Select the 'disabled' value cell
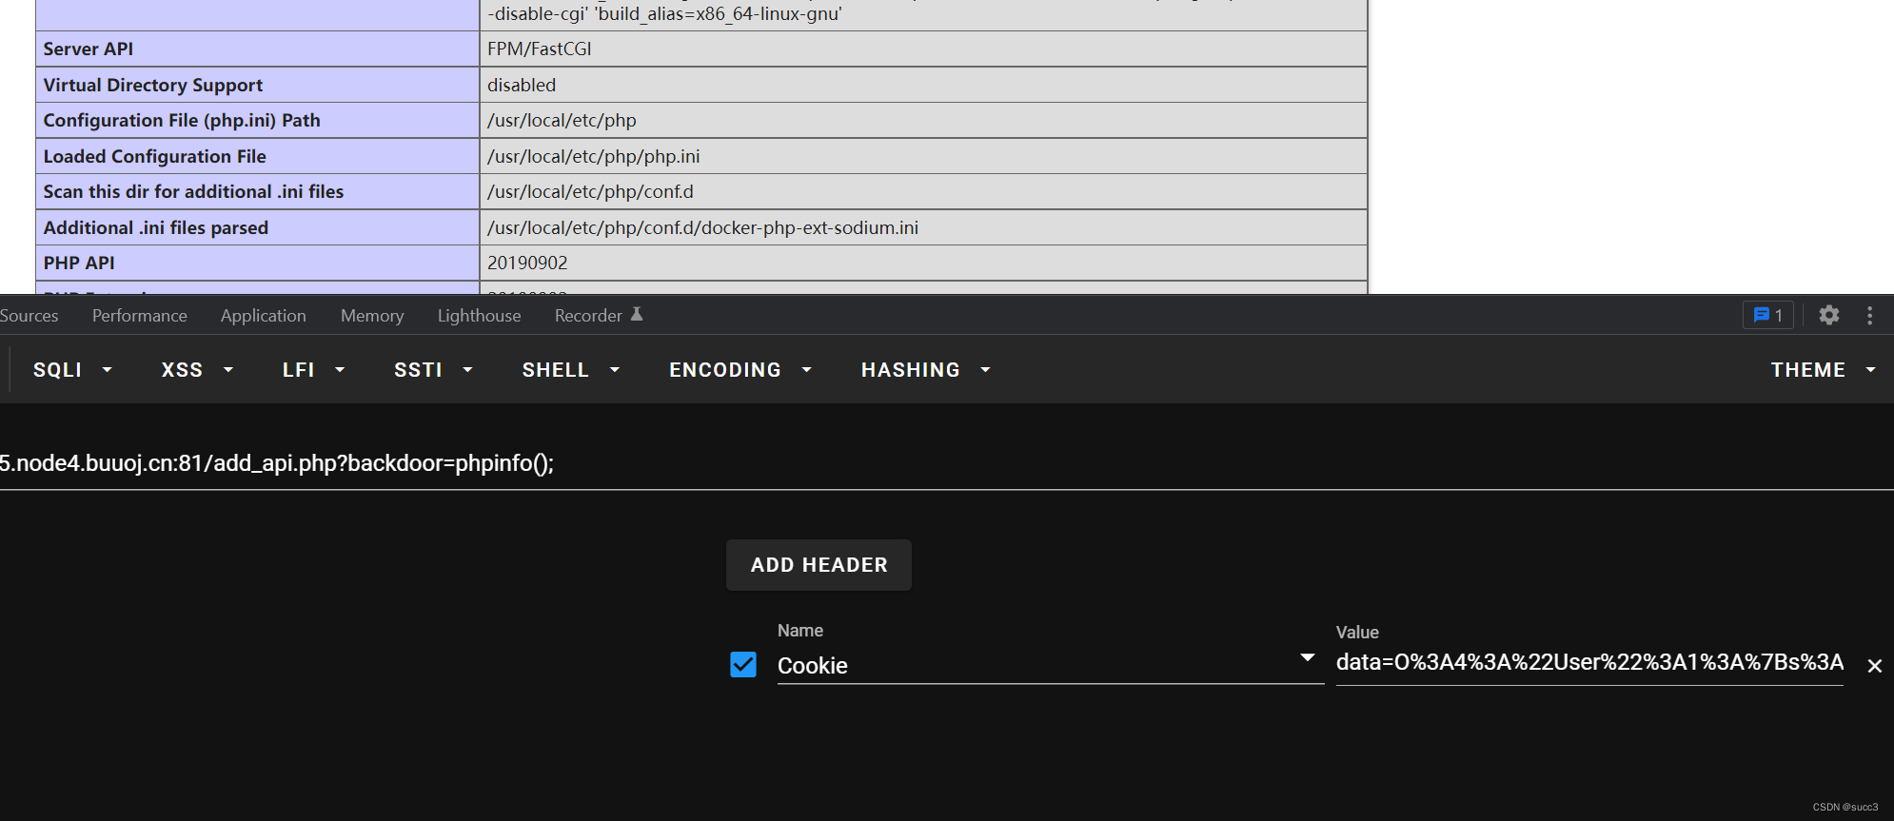The width and height of the screenshot is (1894, 821). coord(923,85)
